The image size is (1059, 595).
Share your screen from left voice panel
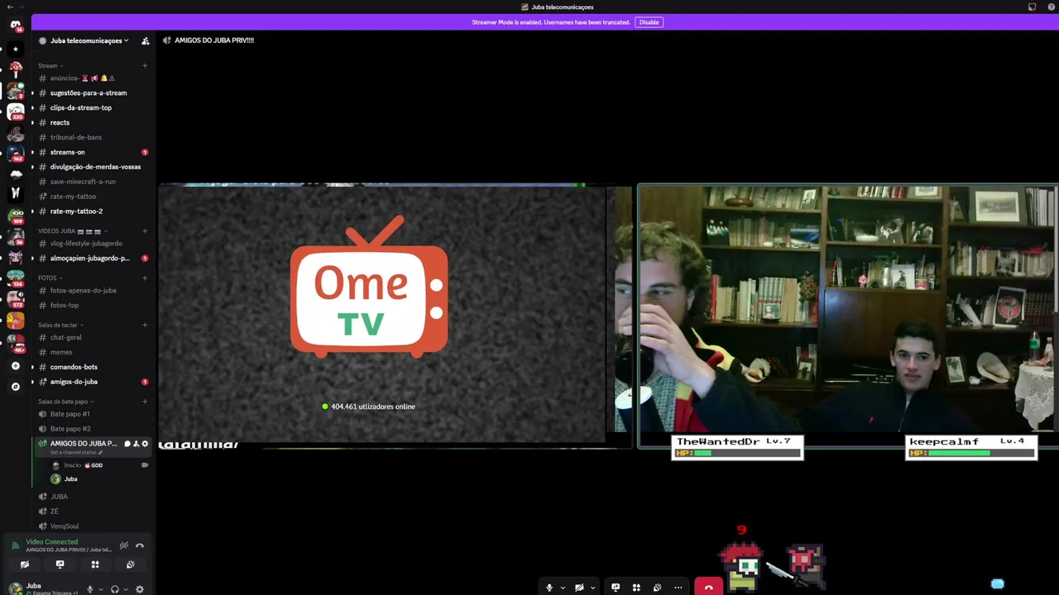(60, 565)
